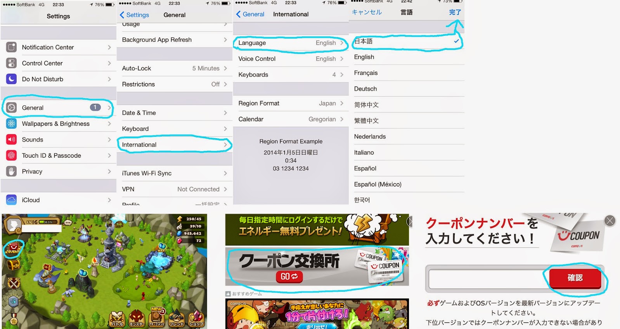Open Date & Time row

click(x=175, y=113)
